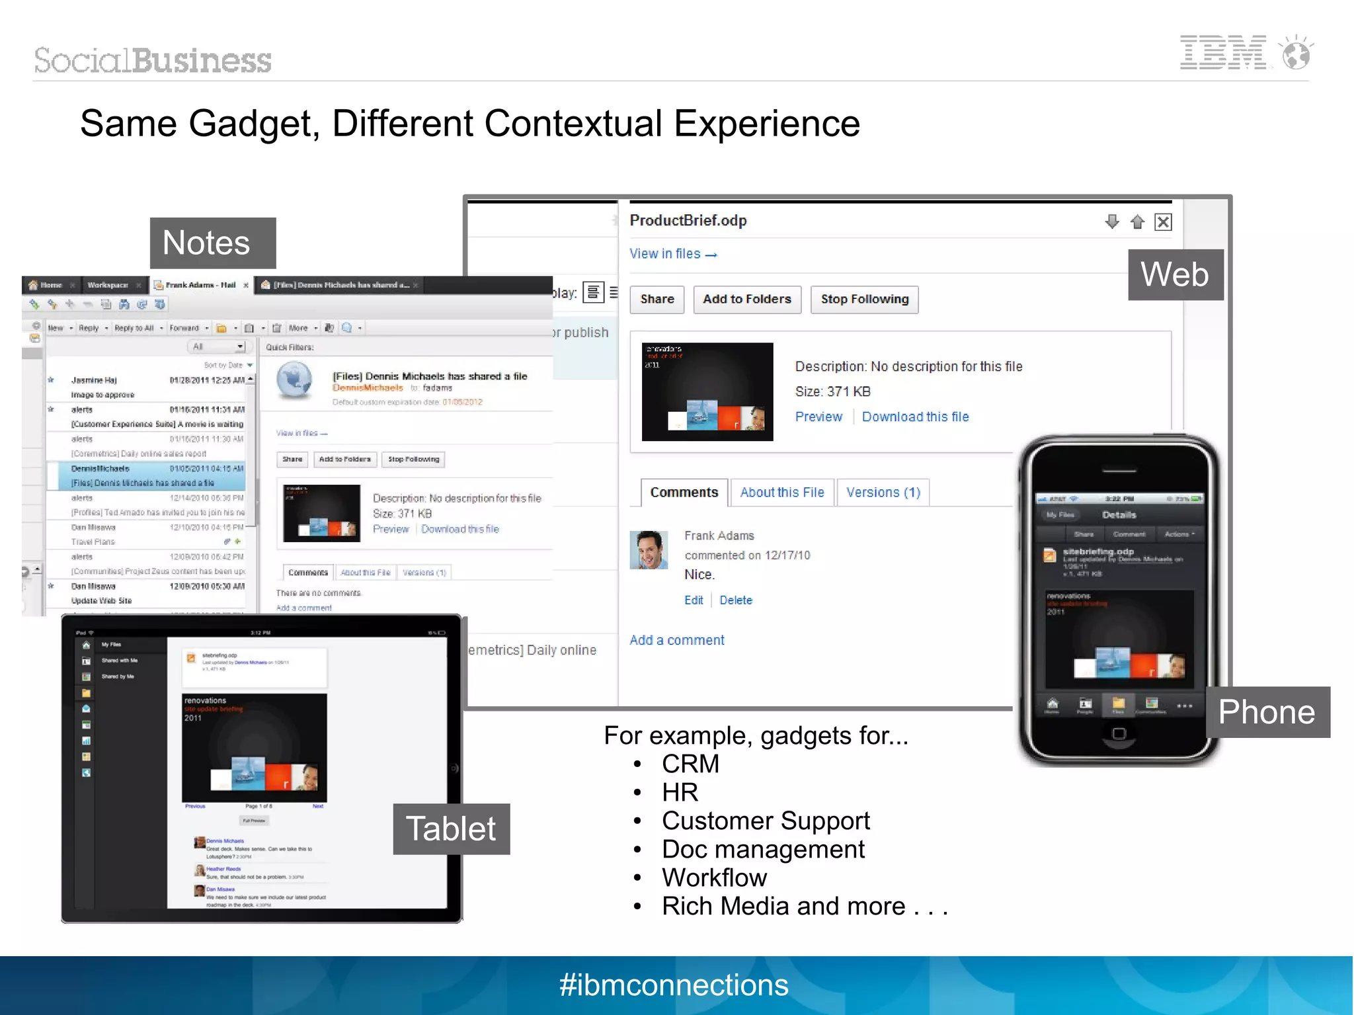Viewport: 1354px width, 1015px height.
Task: Open the About this File tab in Web panel
Action: (782, 493)
